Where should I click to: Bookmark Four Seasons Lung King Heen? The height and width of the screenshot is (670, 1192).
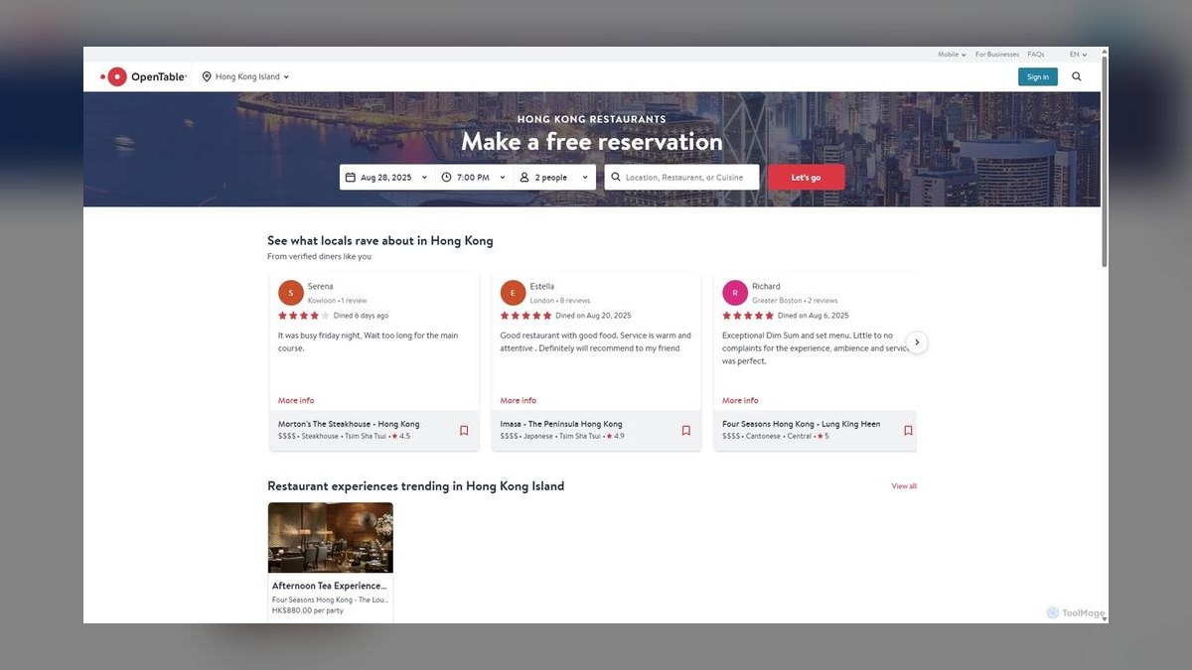908,431
